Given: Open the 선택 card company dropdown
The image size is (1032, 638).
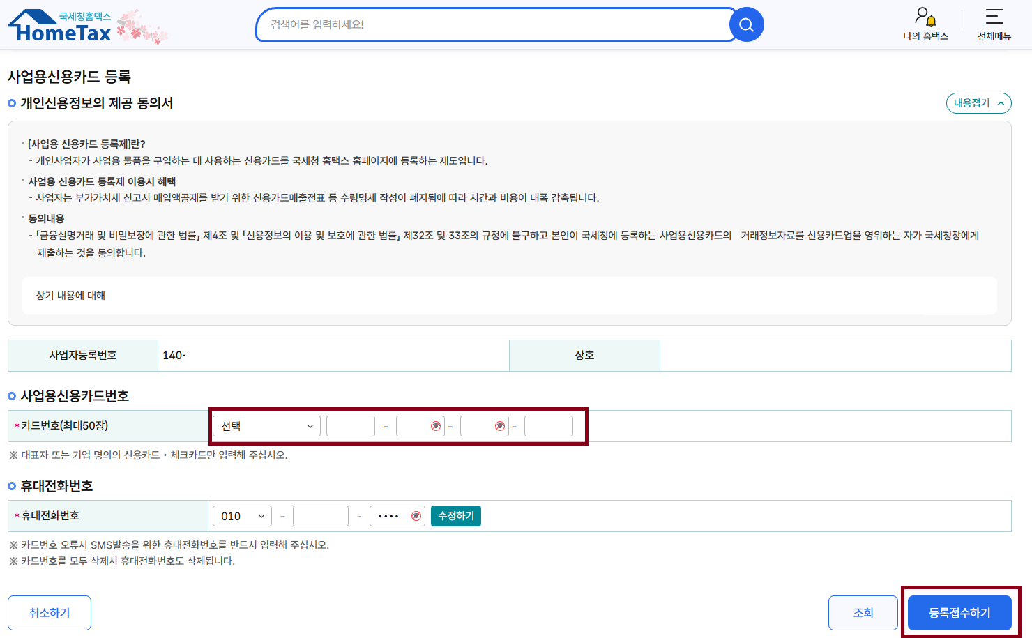Looking at the screenshot, I should [x=266, y=425].
